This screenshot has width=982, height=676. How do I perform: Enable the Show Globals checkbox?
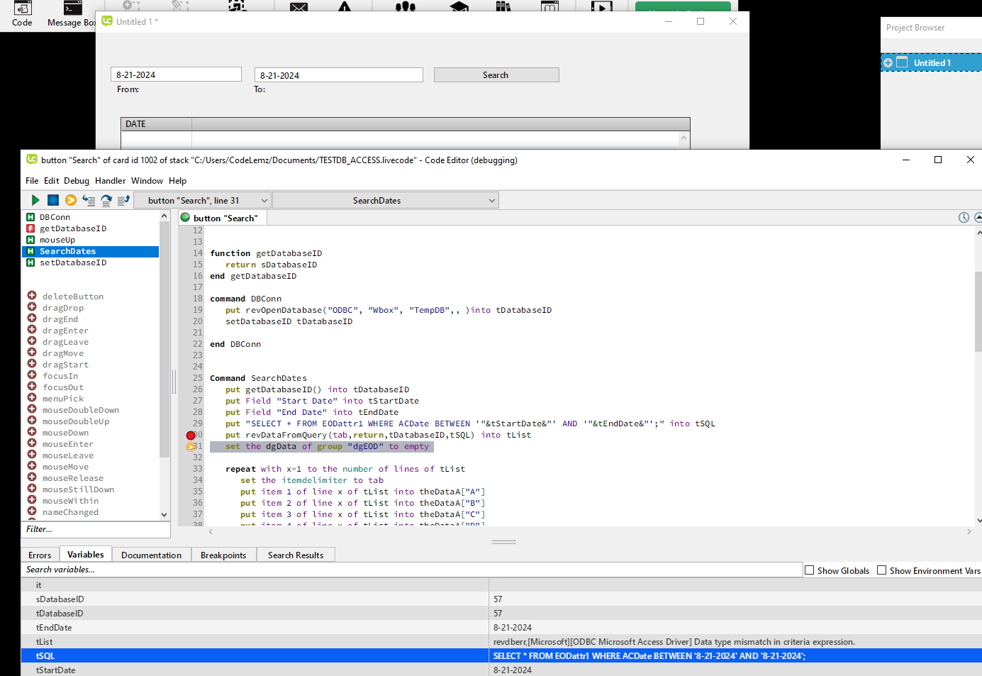tap(810, 570)
